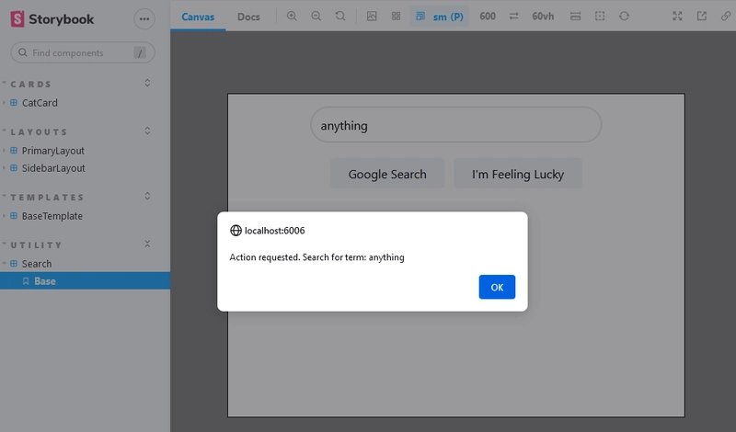
Task: Click the 'Action requested' alert message
Action: pos(316,257)
